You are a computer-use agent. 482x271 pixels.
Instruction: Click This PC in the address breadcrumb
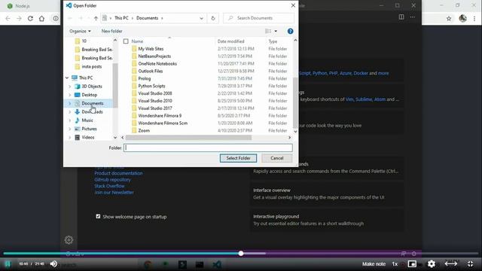[121, 18]
